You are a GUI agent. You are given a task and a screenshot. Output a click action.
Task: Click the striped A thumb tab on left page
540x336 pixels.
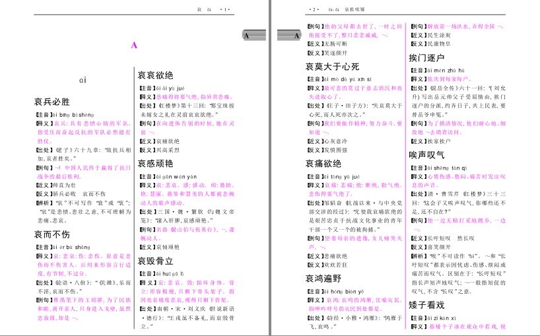pos(254,35)
